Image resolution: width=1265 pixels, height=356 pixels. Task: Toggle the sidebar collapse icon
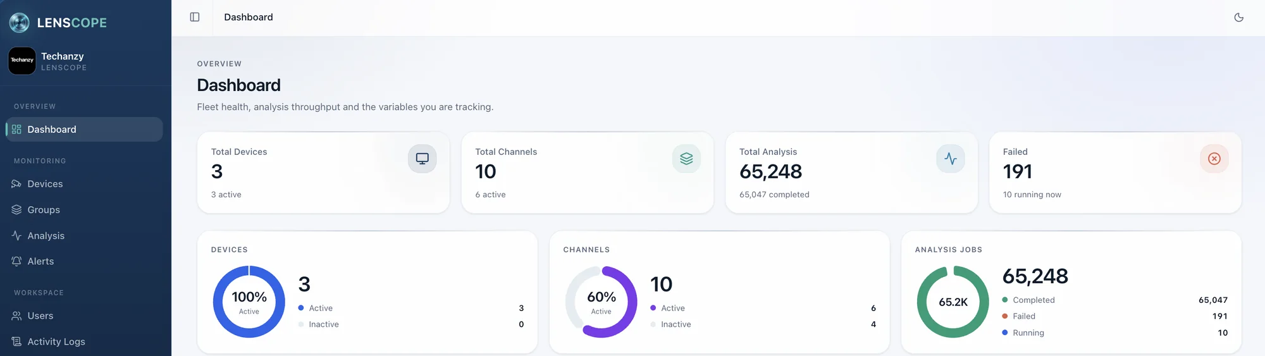(195, 17)
